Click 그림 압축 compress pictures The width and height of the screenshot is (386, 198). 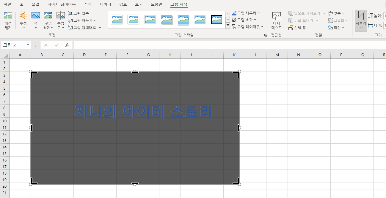click(78, 13)
